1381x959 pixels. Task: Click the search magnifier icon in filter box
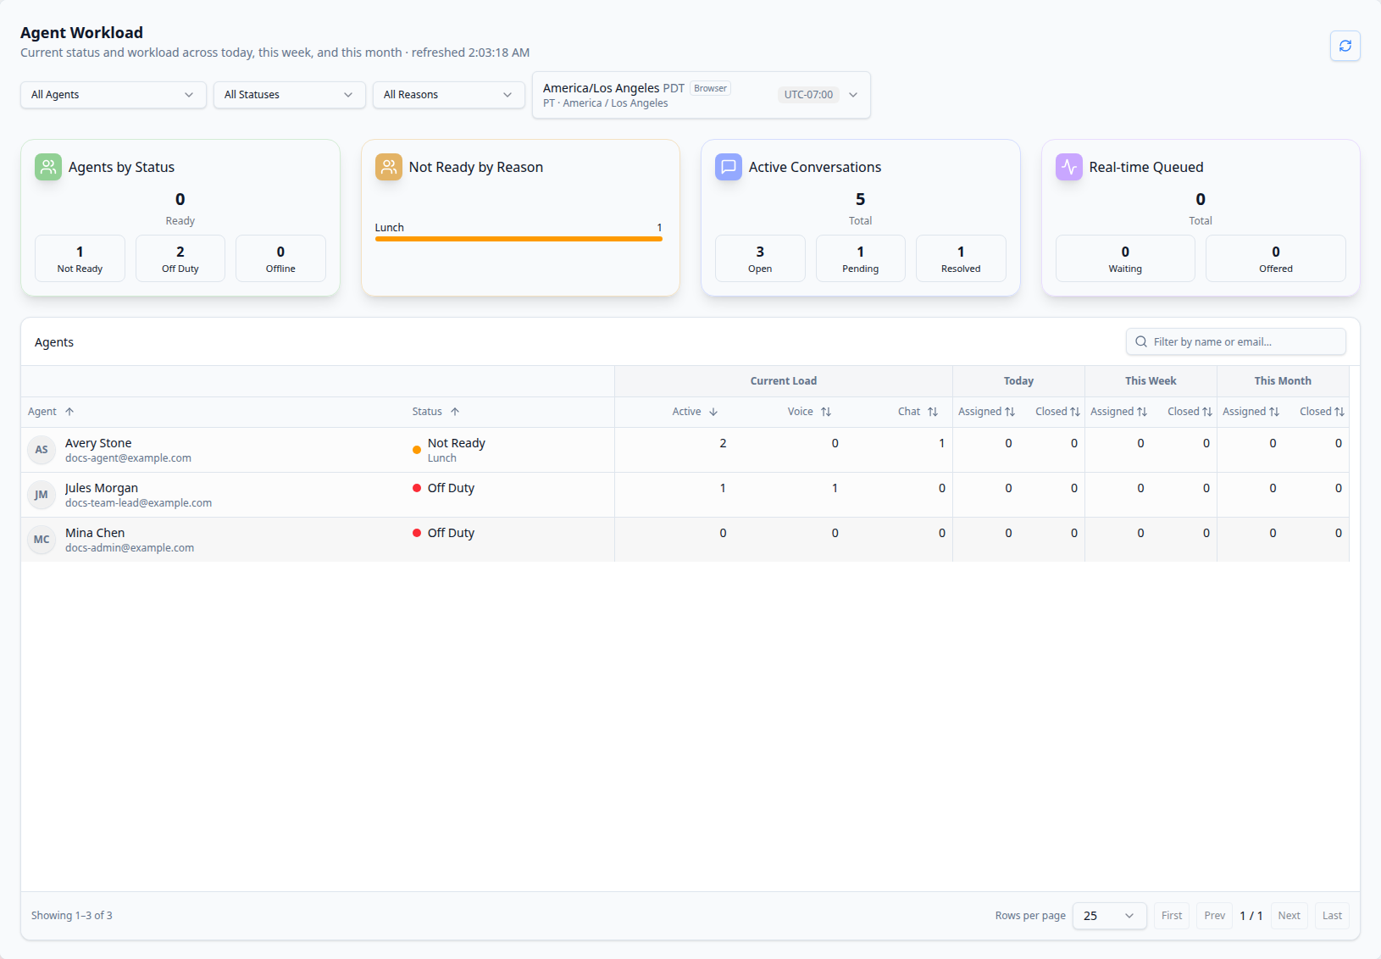[x=1141, y=341]
